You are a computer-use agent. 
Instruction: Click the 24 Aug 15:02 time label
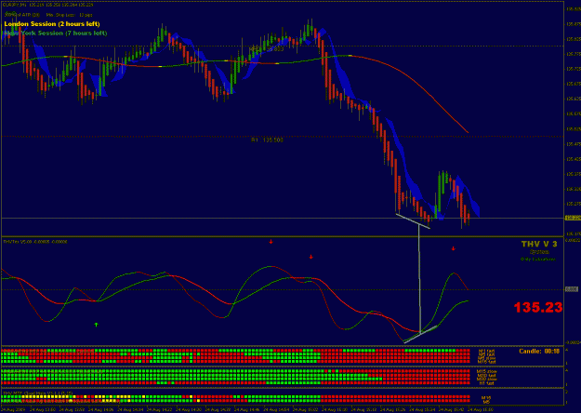[306, 409]
